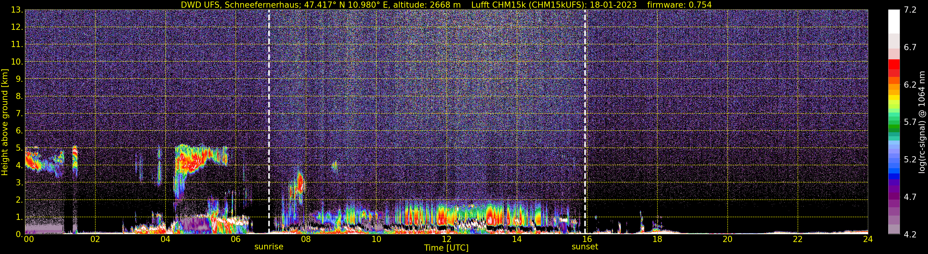Click the "Time [UTC]" axis label
Screen dimensions: 928x254
pyautogui.click(x=446, y=248)
